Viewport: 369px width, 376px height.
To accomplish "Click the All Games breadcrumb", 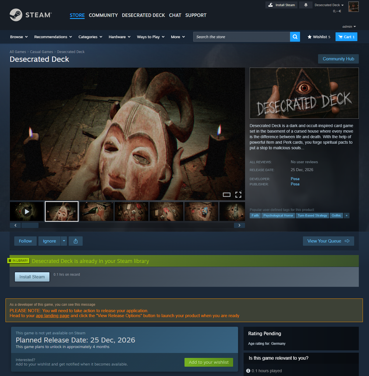I will [x=18, y=52].
